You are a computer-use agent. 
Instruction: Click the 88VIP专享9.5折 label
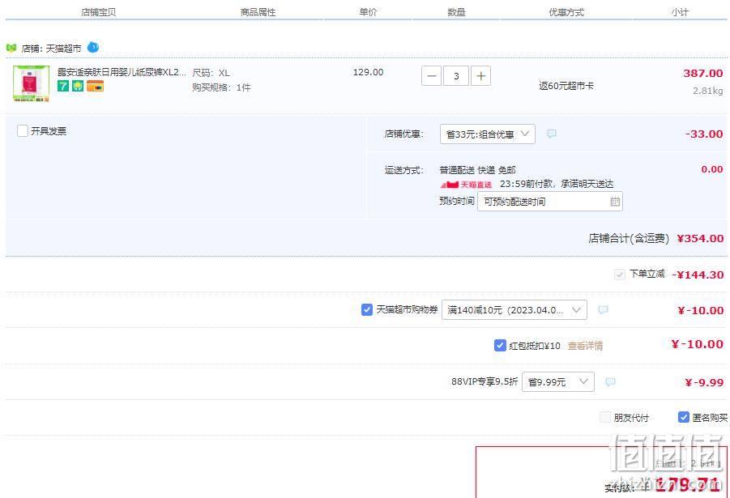coord(485,381)
